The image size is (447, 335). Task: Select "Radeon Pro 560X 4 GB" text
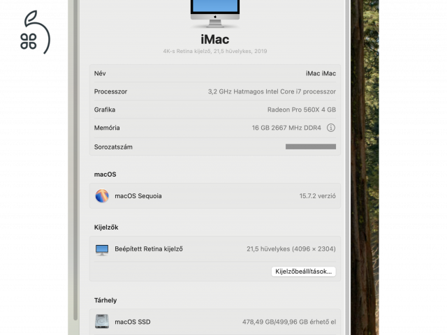302,110
